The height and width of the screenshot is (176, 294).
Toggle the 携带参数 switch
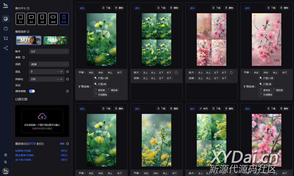coord(32,91)
